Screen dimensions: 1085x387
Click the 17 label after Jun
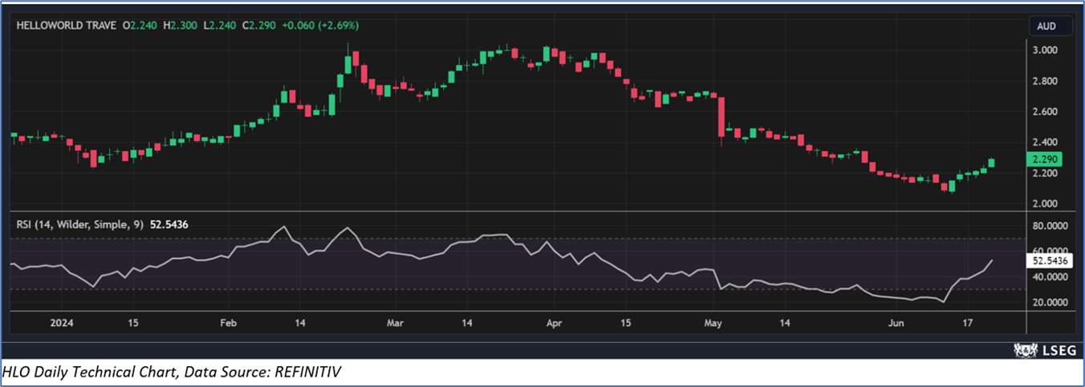click(x=968, y=324)
